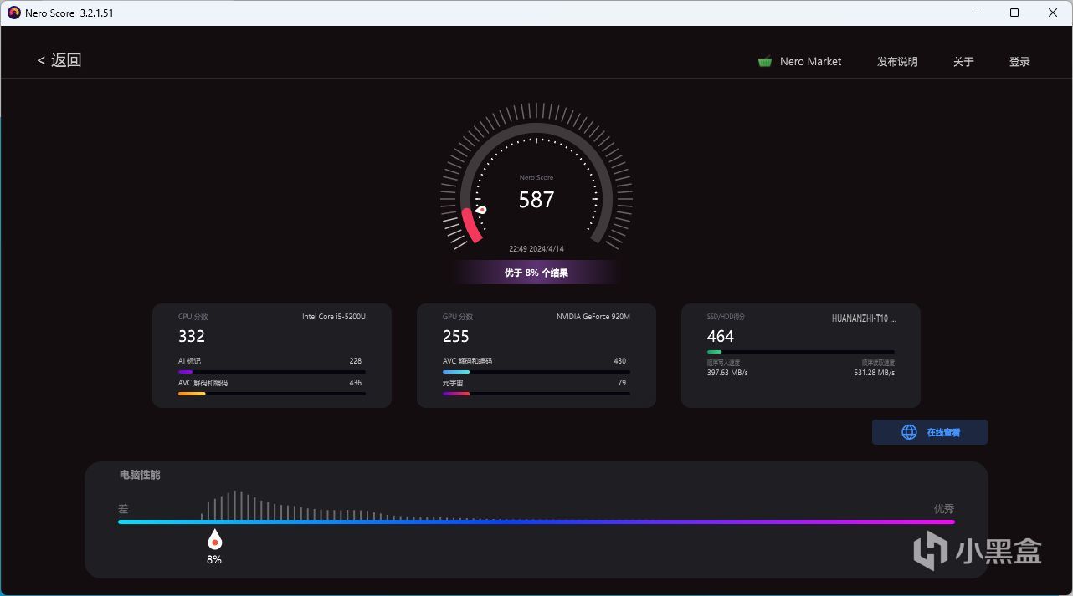
Task: Click 登录 to sign in
Action: (x=1019, y=61)
